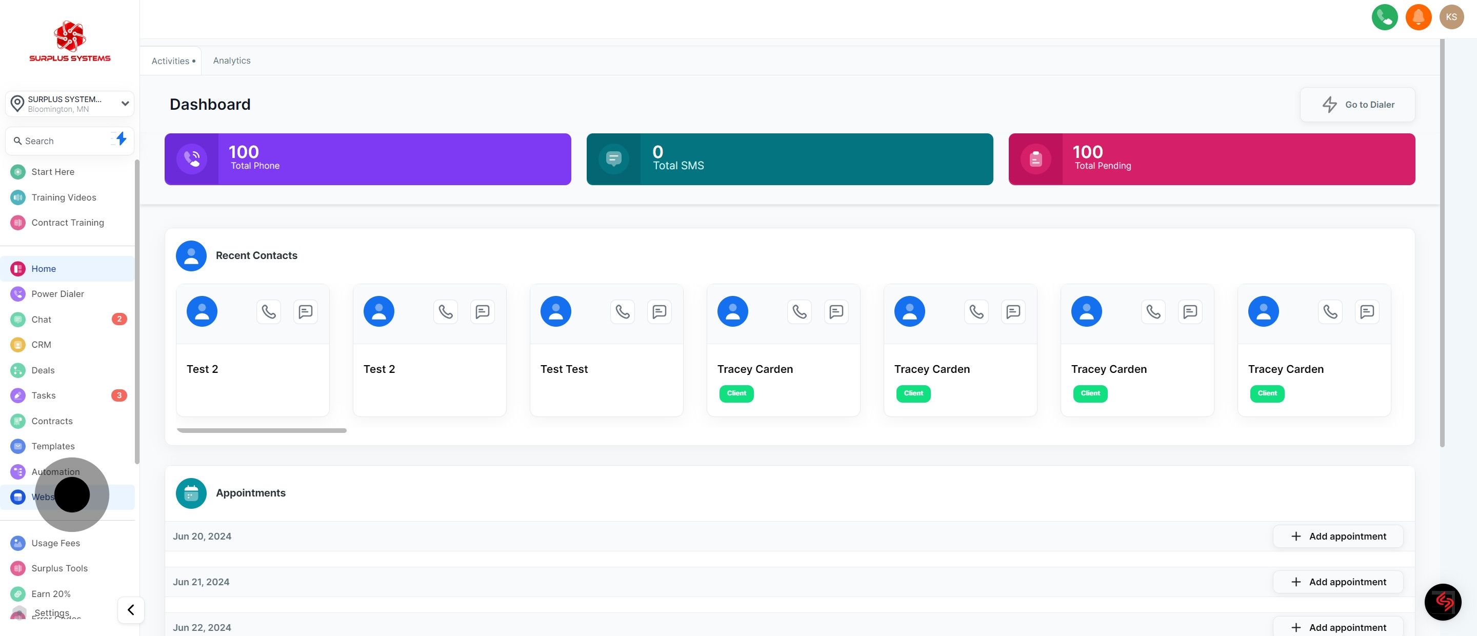Click the Recent Contacts horizontal scrollbar
Screen dimensions: 1477x636
click(262, 430)
